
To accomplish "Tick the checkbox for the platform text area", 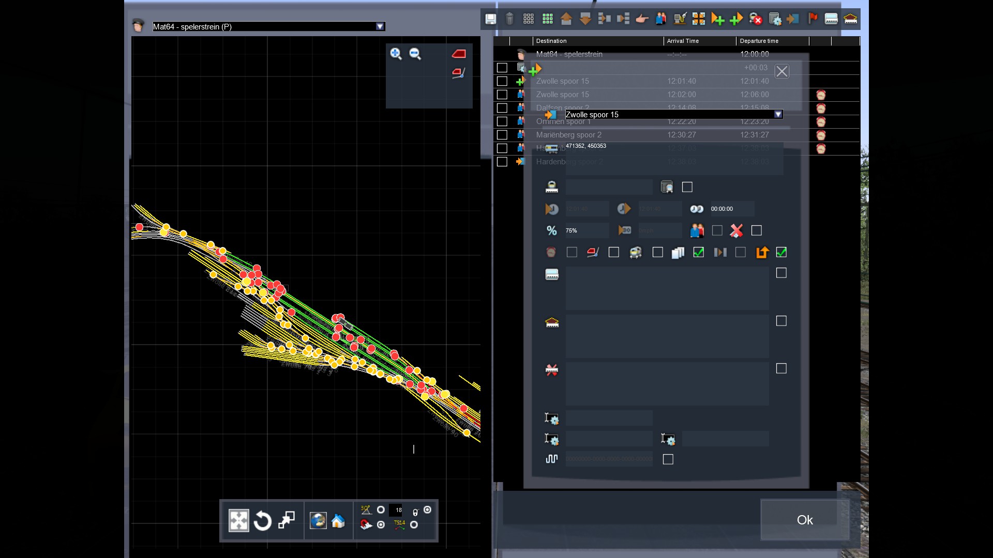I will pyautogui.click(x=781, y=273).
